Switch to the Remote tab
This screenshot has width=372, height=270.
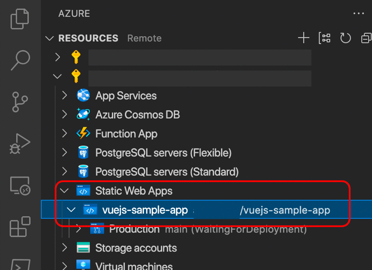click(x=144, y=38)
